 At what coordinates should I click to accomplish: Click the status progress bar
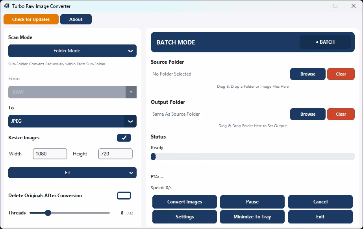(253, 157)
